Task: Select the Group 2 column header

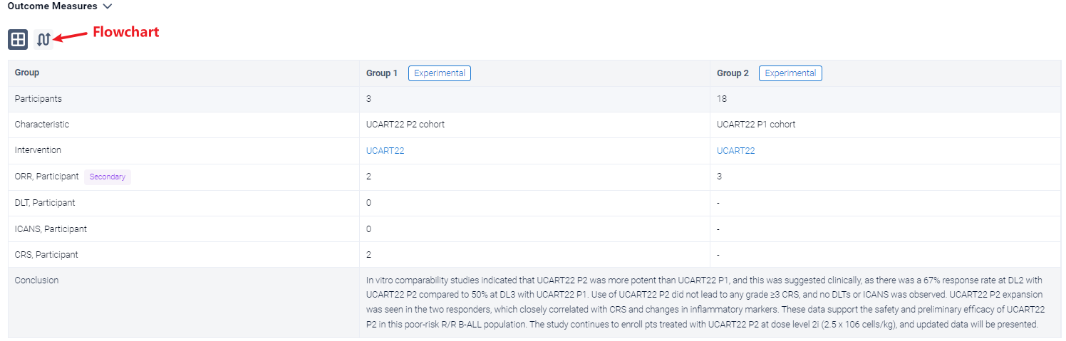Action: [x=733, y=73]
